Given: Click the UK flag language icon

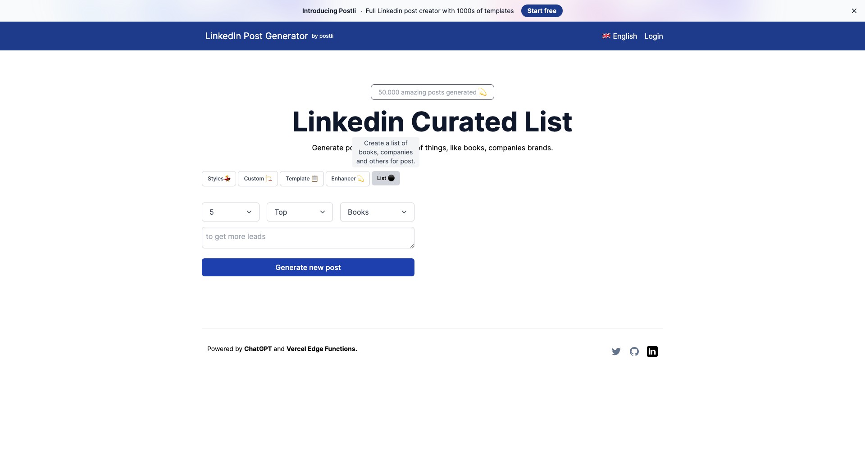Looking at the screenshot, I should pos(606,36).
